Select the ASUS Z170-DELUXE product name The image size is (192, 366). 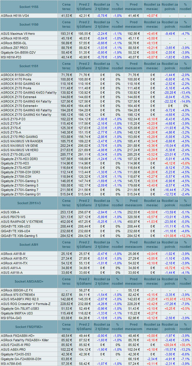(x=16, y=154)
